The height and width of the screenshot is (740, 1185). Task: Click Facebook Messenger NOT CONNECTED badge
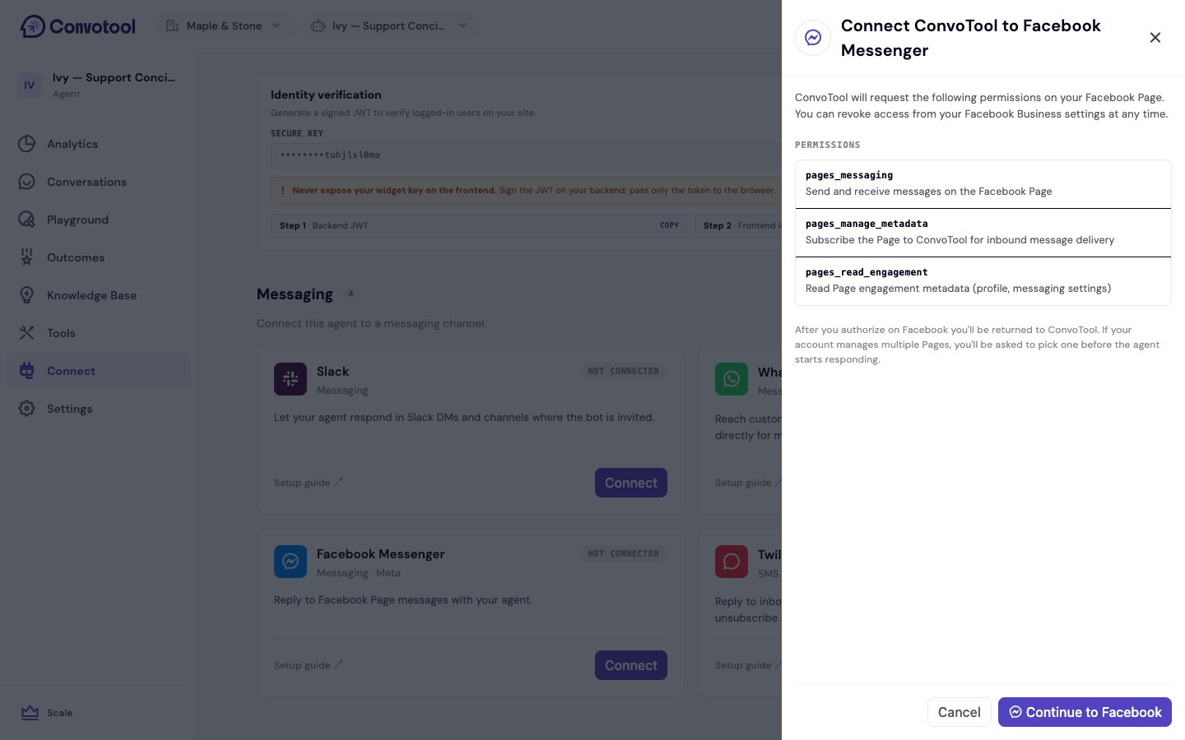pyautogui.click(x=624, y=554)
